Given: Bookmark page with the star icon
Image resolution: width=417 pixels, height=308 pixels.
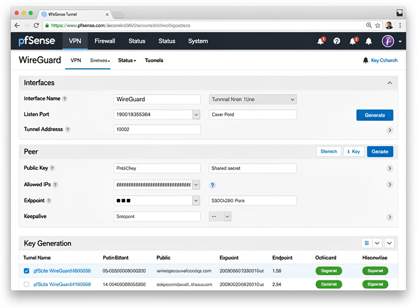Looking at the screenshot, I should point(377,25).
